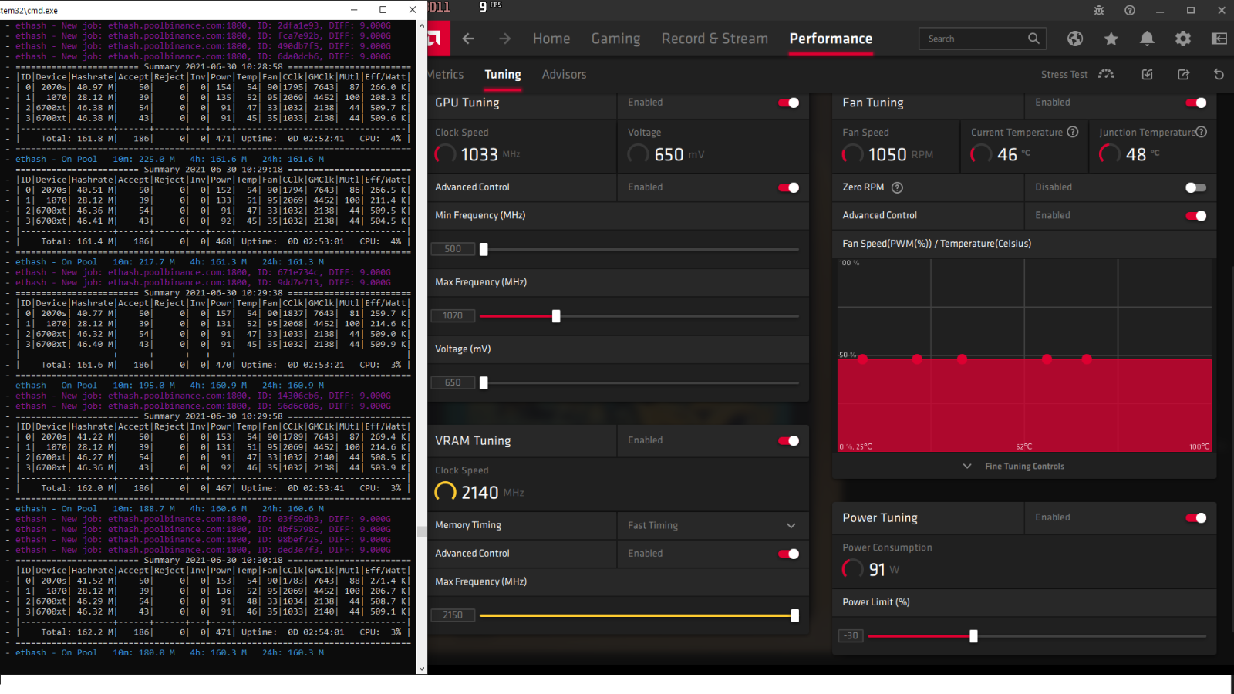Toggle Fan Tuning Advanced Control switch
The height and width of the screenshot is (694, 1234).
click(1195, 216)
